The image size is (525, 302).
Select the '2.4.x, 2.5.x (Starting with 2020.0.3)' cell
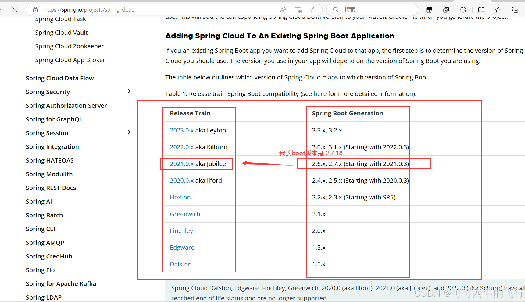tap(360, 181)
